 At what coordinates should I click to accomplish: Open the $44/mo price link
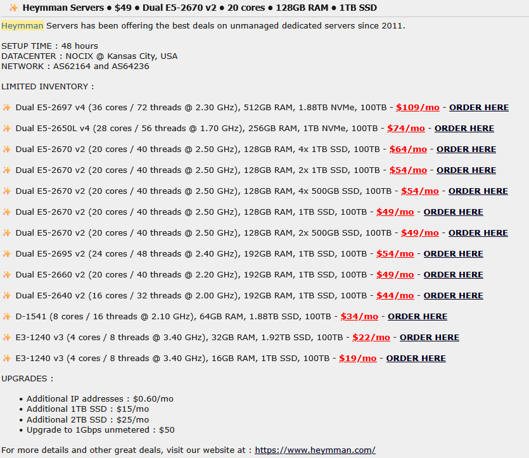tap(395, 296)
